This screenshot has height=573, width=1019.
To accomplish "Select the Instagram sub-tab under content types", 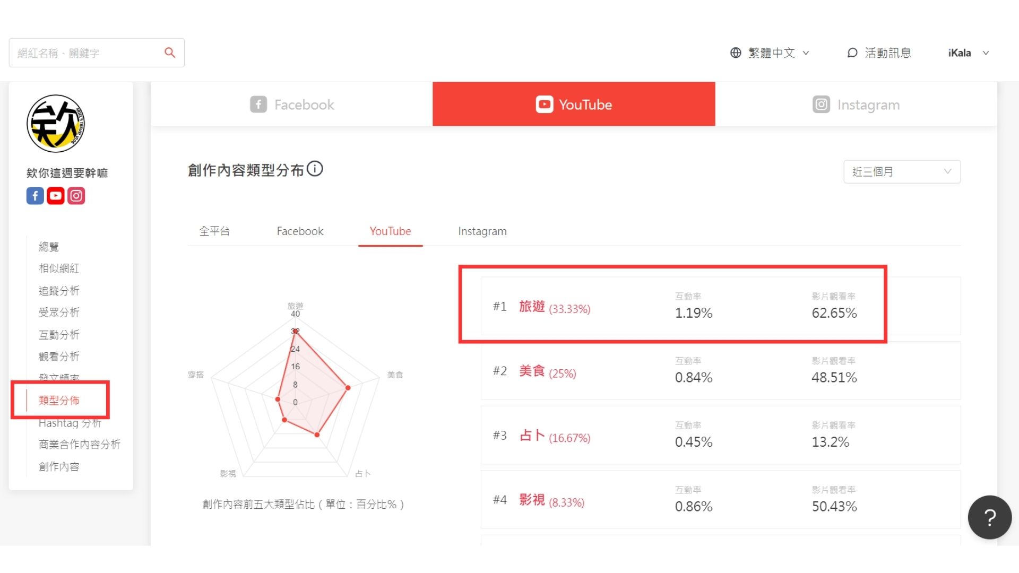I will [482, 231].
